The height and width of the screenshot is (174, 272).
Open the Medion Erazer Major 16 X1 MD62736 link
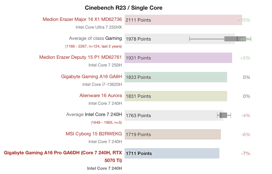point(82,19)
